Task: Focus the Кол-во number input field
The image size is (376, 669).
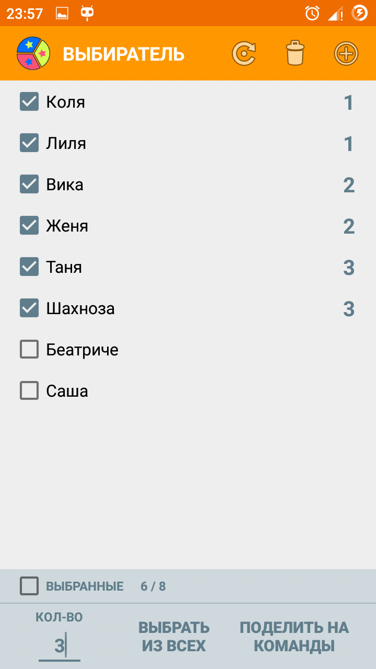Action: tap(60, 647)
